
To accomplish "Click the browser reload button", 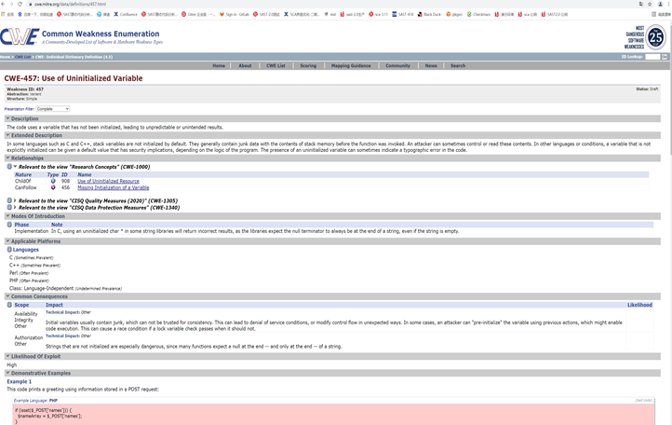I will pos(20,5).
